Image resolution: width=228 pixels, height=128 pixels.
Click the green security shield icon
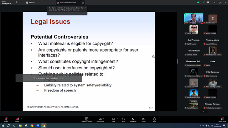click(x=198, y=2)
